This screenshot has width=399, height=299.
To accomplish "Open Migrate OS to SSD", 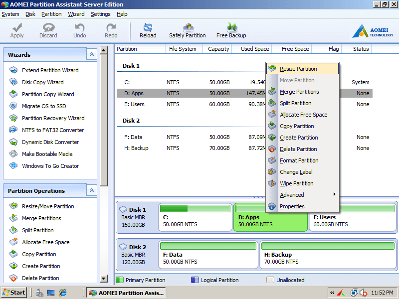I will 44,106.
